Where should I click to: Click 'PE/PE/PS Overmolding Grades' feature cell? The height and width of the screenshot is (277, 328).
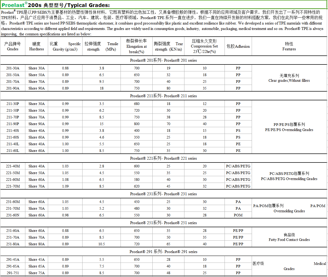(289, 127)
